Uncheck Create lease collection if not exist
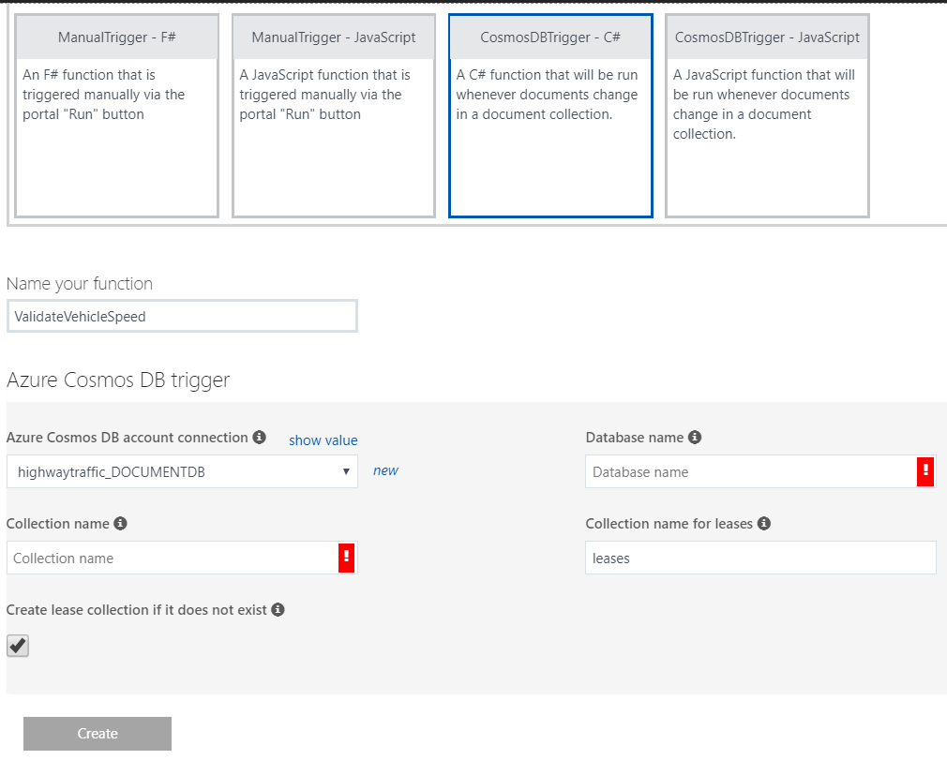Screen dimensions: 947x760 (x=18, y=646)
